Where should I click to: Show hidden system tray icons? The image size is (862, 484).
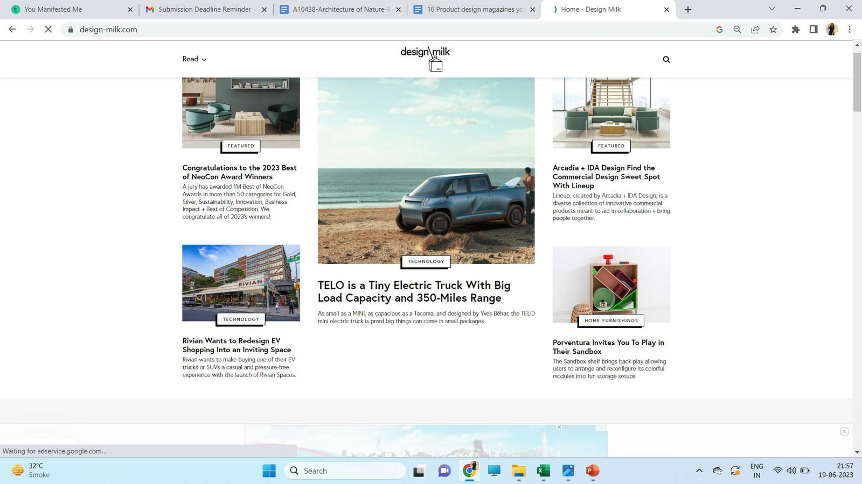click(699, 471)
